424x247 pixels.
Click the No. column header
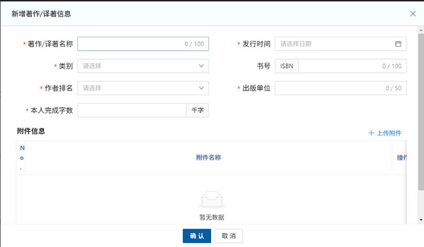(21, 158)
